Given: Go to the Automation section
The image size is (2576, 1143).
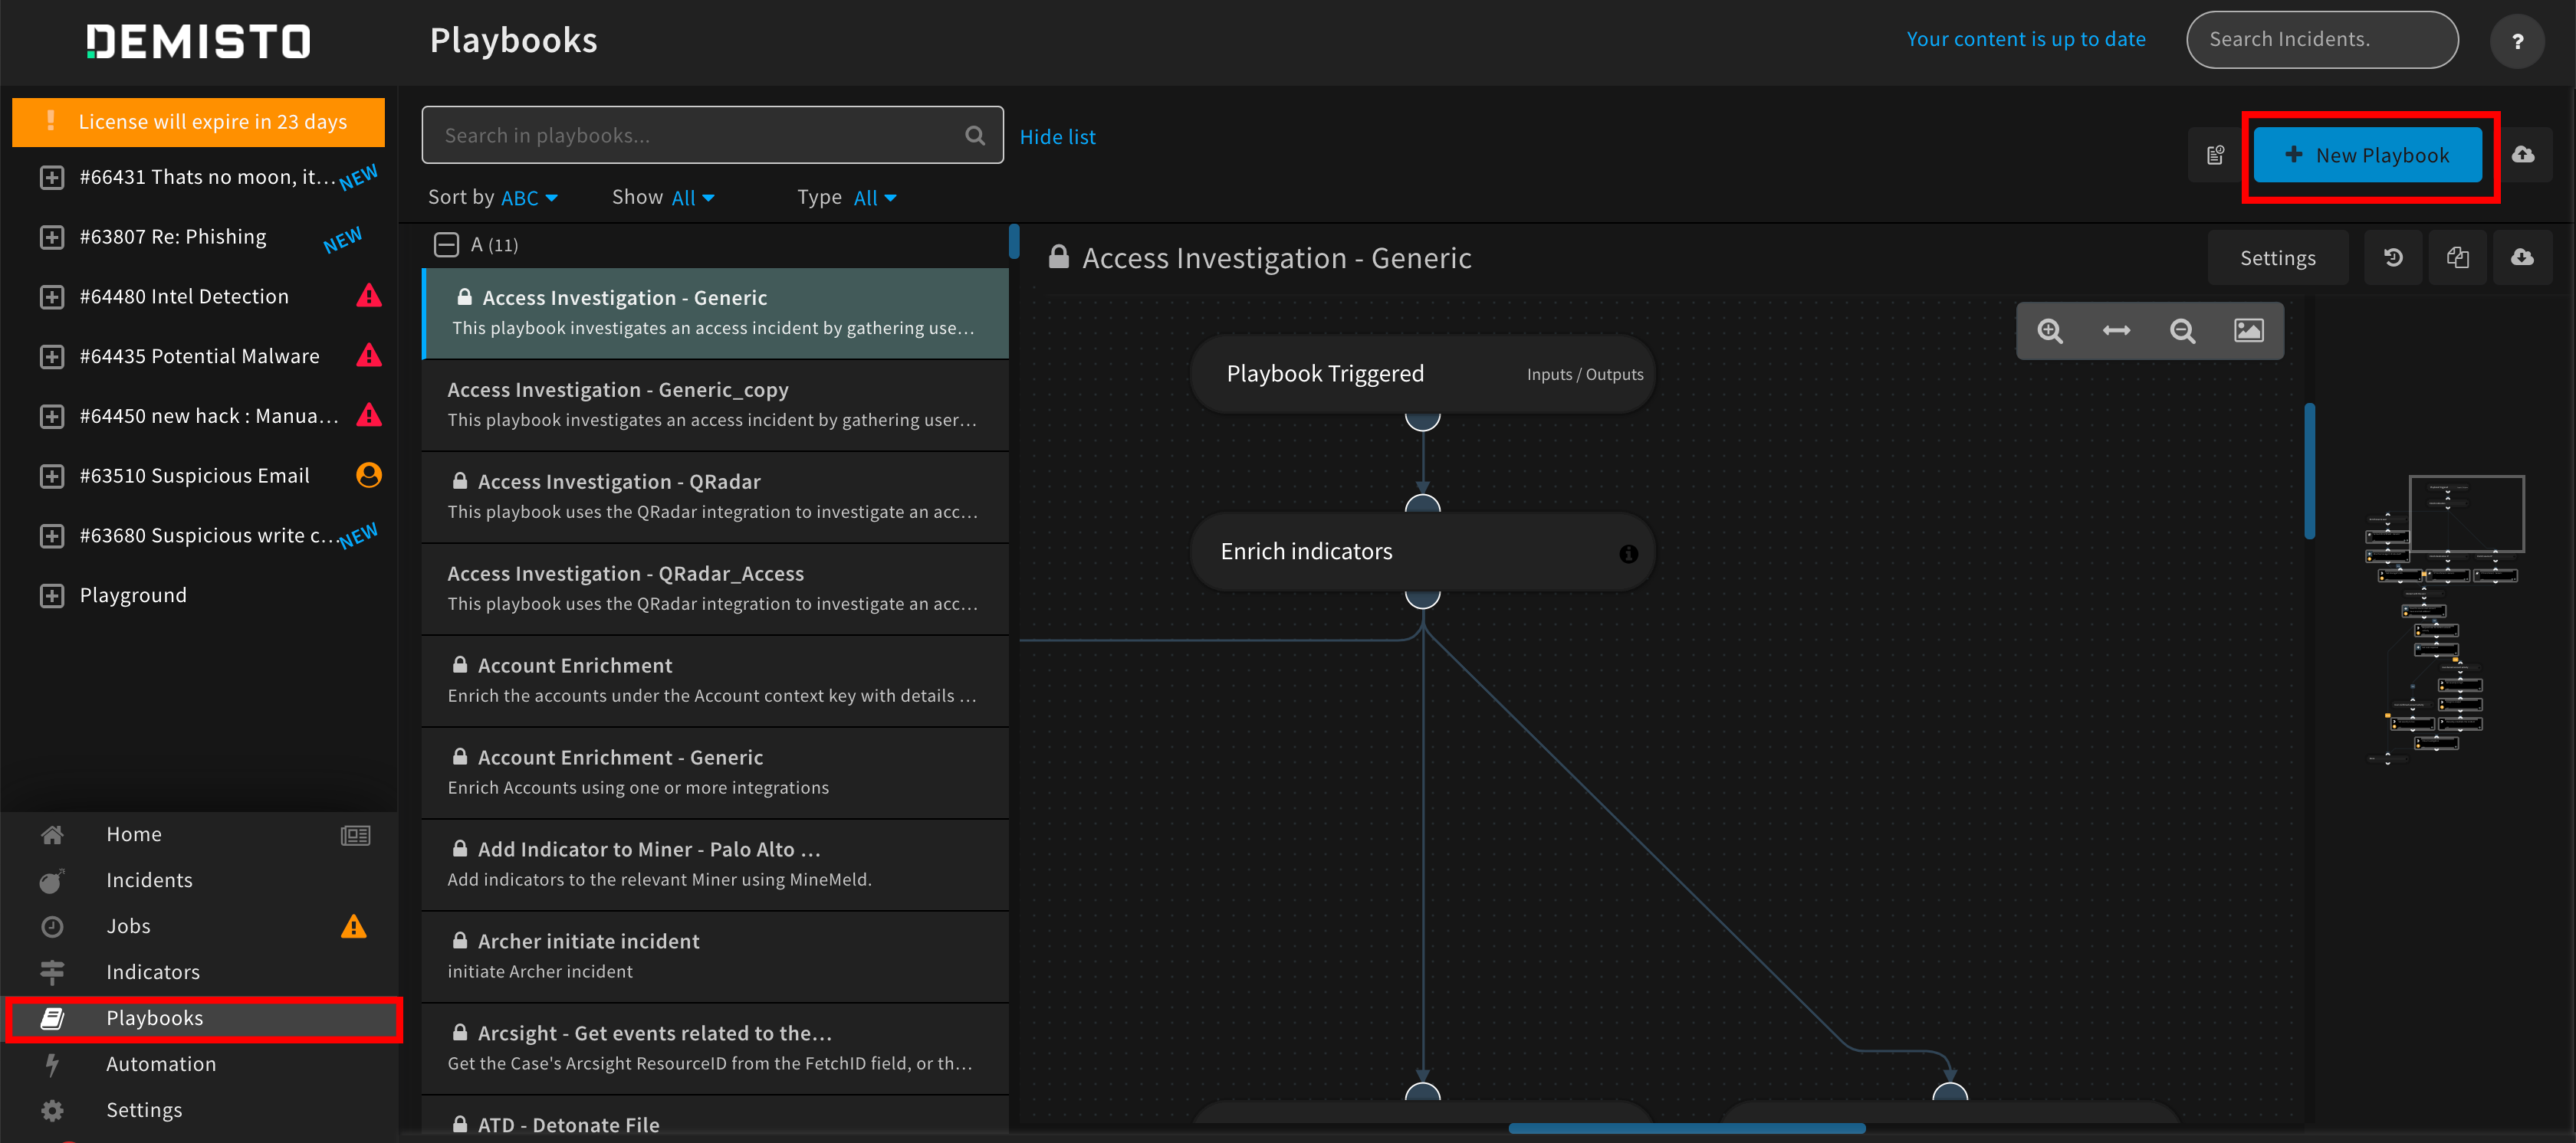Looking at the screenshot, I should click(x=161, y=1063).
